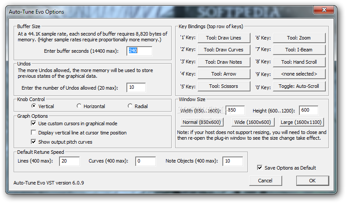The image size is (346, 203).
Task: Open the '1' Key binding Tool: Draw Lines
Action: click(224, 38)
